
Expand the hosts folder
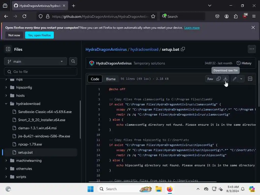point(6,95)
